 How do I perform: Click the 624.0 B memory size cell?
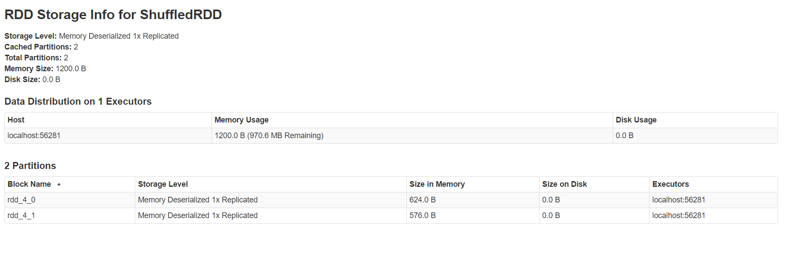[422, 200]
